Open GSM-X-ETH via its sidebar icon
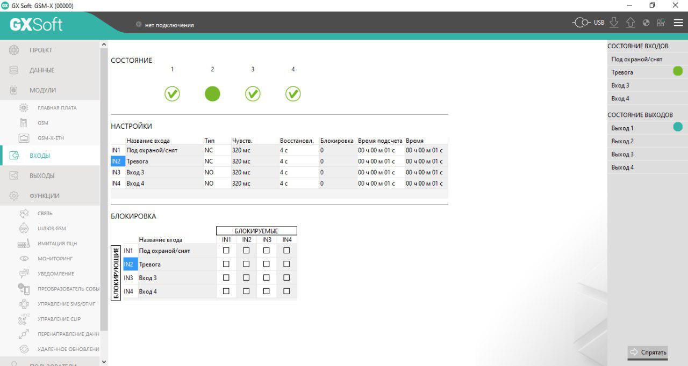The height and width of the screenshot is (366, 688). tap(24, 138)
